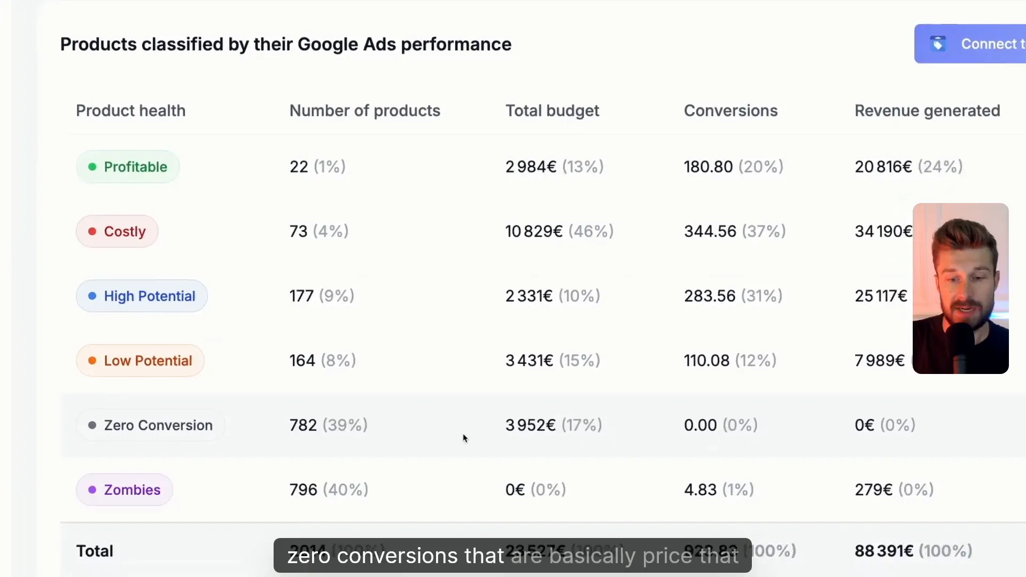Click the purple dot next to Zombies
The height and width of the screenshot is (577, 1026).
coord(92,489)
